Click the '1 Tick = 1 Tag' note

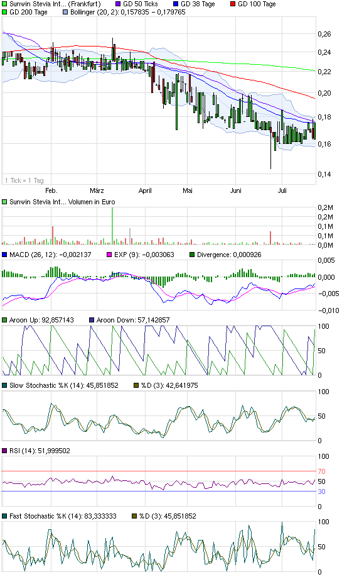click(x=24, y=180)
